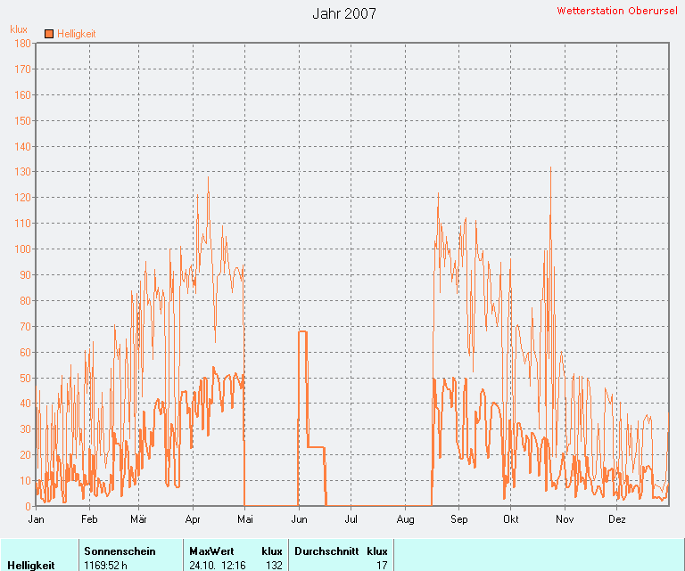Click the '130' y-axis value
Viewport: 685px width, 571px height.
[22, 172]
